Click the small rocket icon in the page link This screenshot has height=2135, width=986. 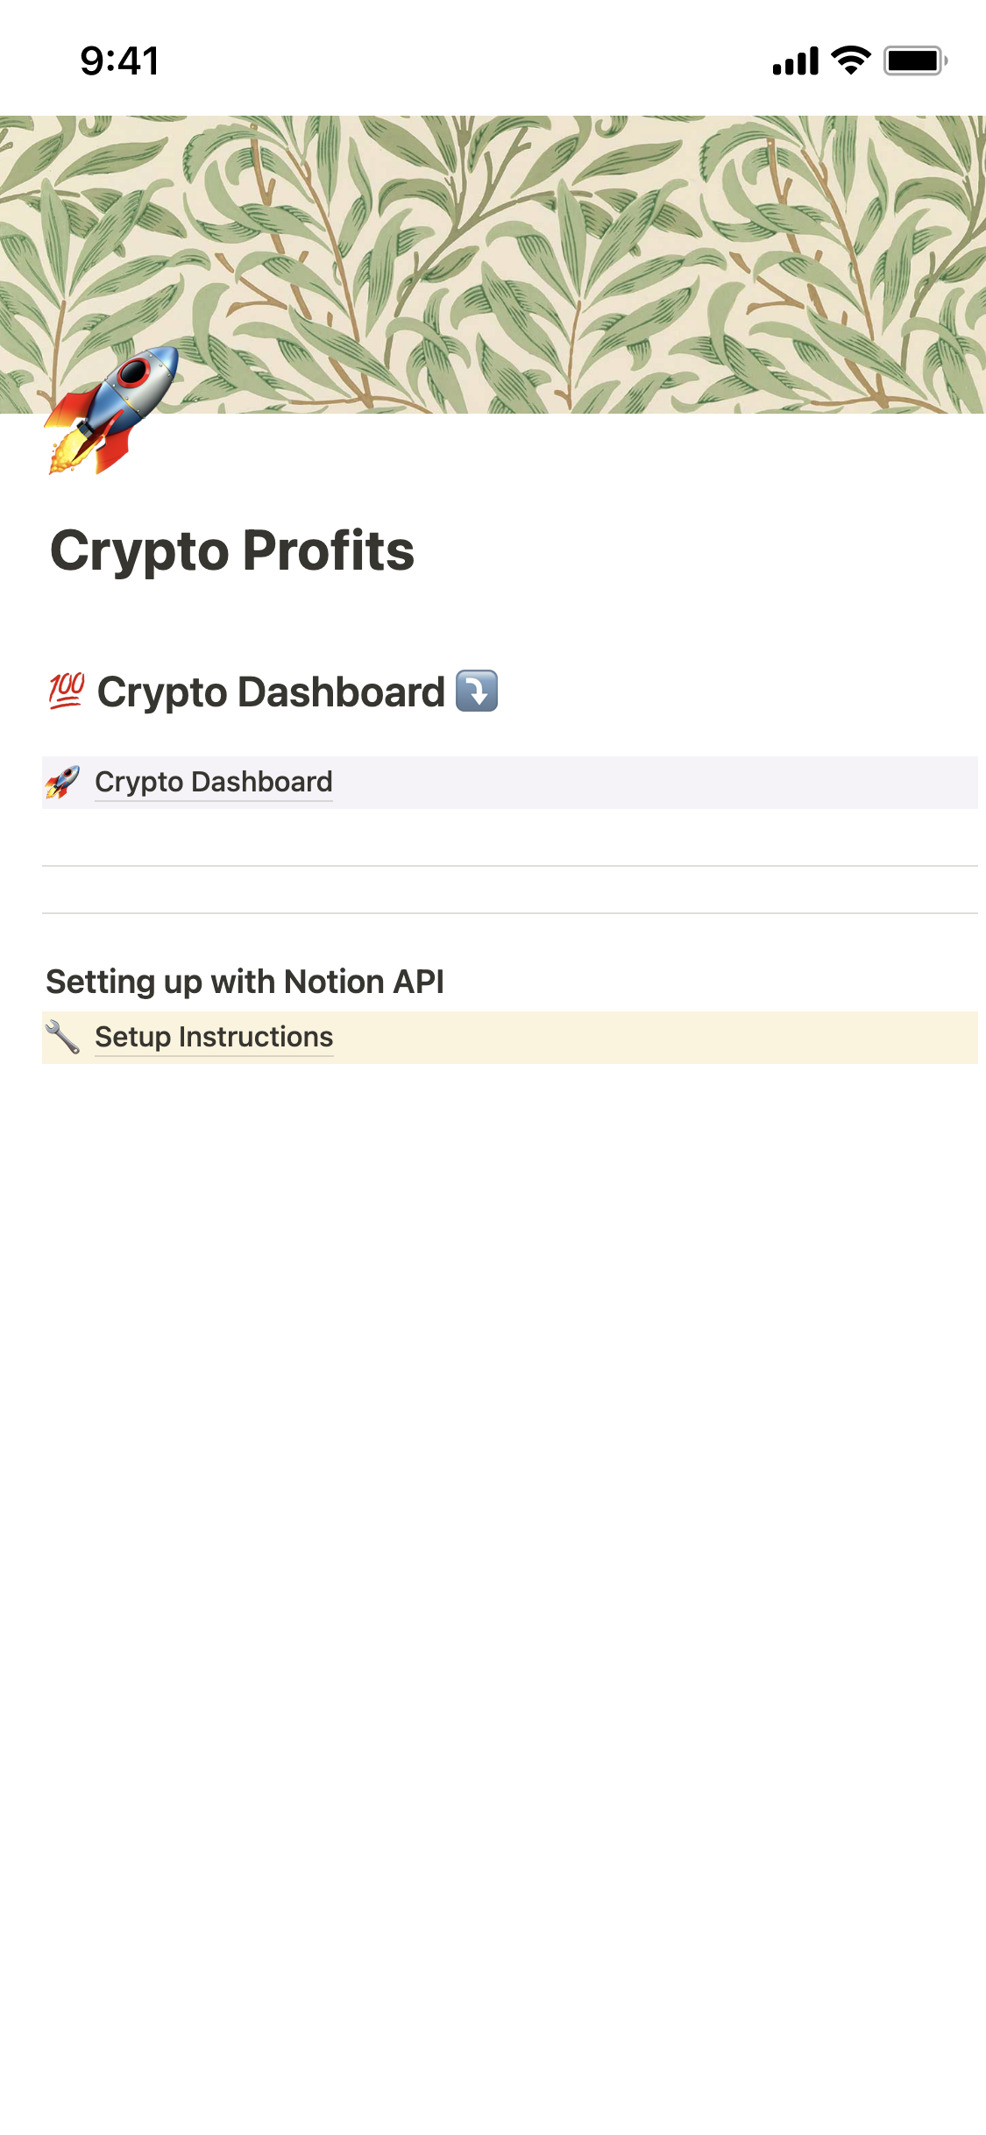point(62,782)
